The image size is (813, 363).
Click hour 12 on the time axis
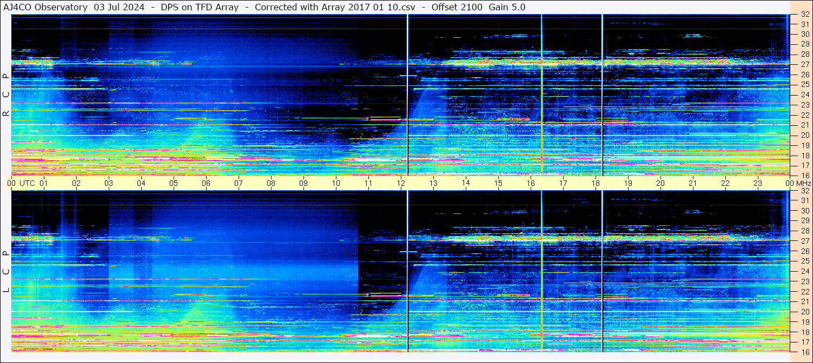pos(401,183)
